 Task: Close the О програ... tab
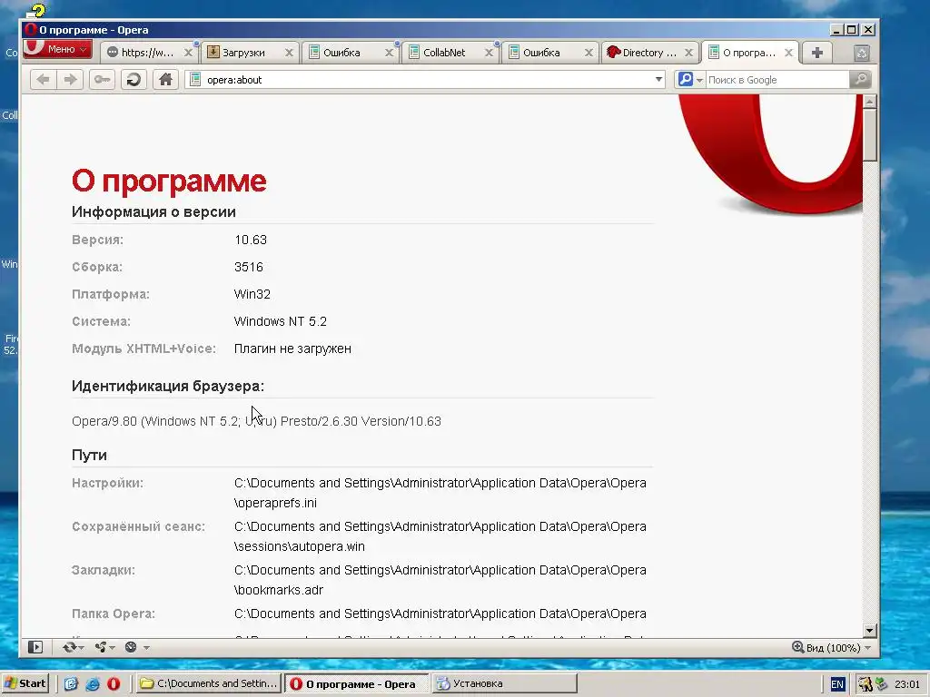pyautogui.click(x=789, y=53)
